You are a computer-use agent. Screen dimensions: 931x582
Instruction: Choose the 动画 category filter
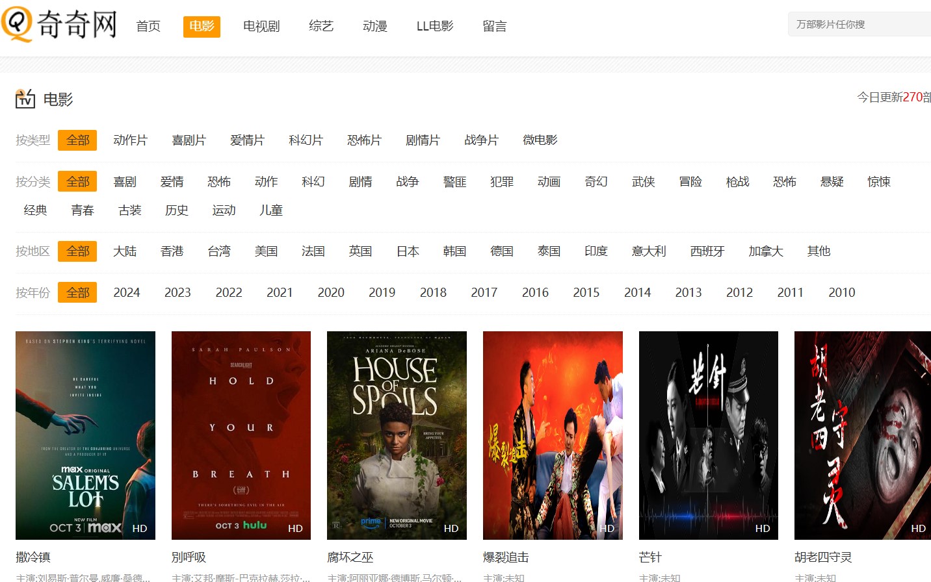click(x=549, y=182)
